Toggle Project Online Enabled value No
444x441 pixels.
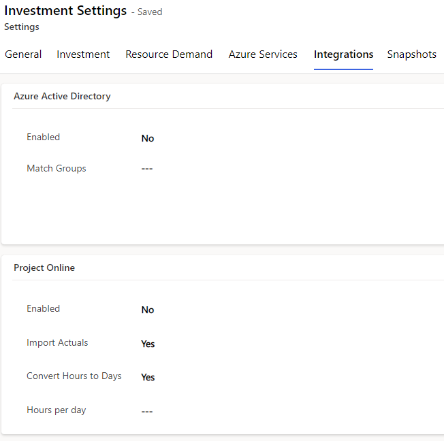coord(148,310)
